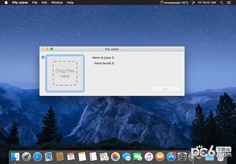The width and height of the screenshot is (236, 164).
Task: Open Calendar showing 11 in Dock
Action: point(70,157)
